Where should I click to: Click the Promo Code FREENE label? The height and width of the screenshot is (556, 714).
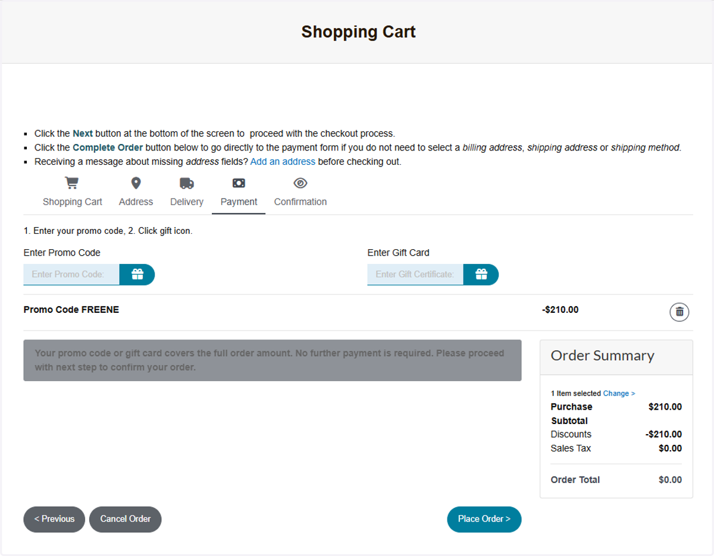coord(71,310)
